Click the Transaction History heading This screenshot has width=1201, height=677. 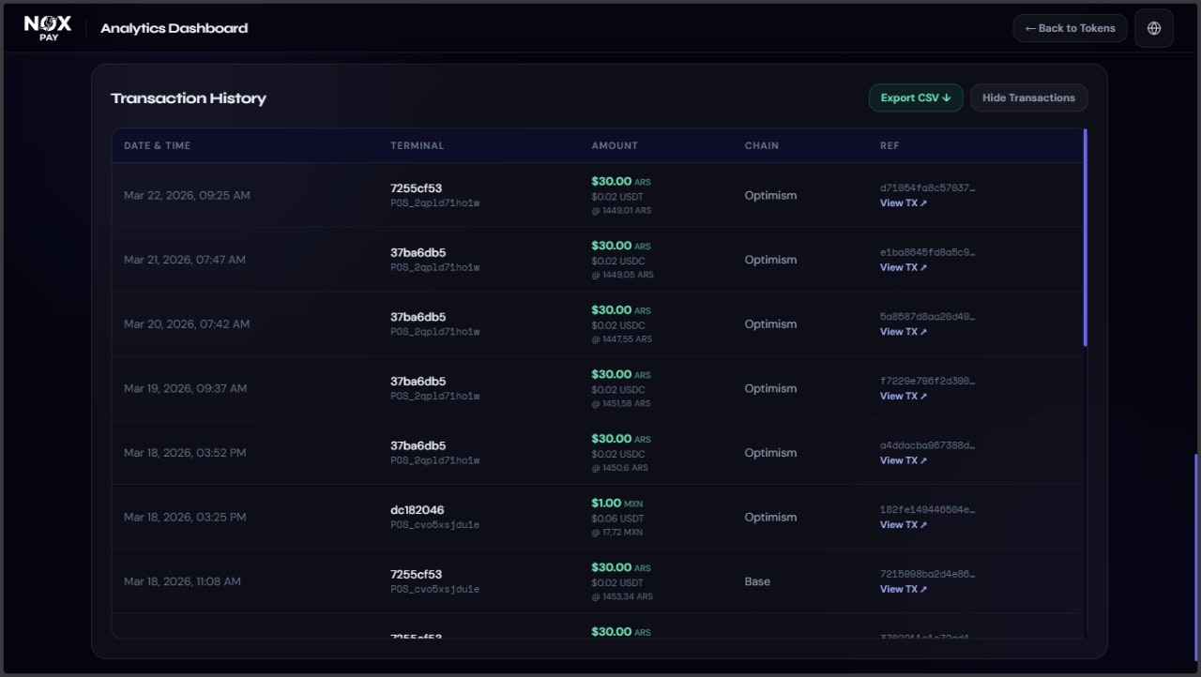pyautogui.click(x=189, y=98)
